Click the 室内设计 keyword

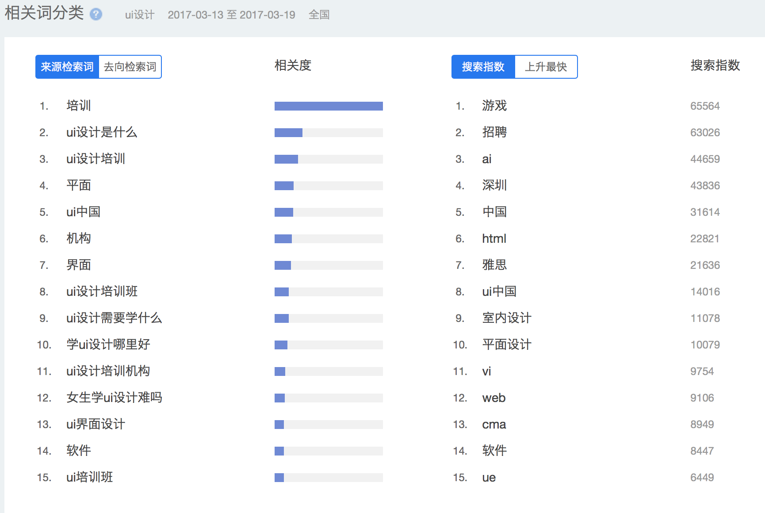click(x=507, y=318)
